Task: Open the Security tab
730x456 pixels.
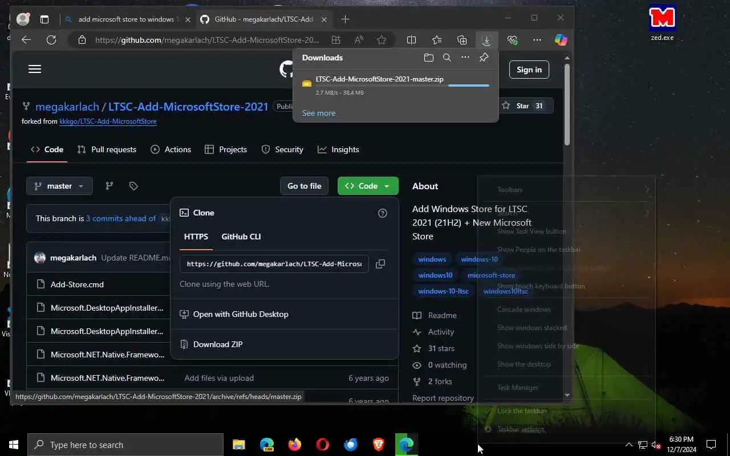Action: coord(282,149)
